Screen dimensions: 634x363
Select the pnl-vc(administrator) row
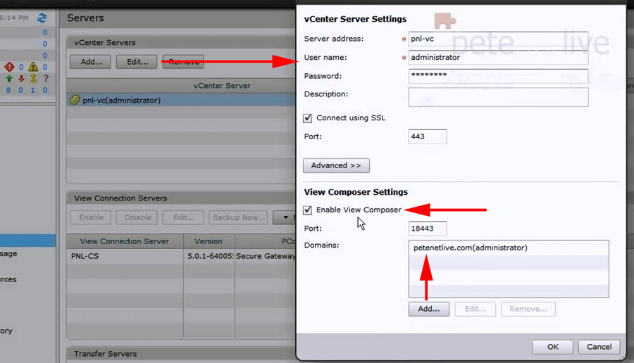tap(181, 100)
